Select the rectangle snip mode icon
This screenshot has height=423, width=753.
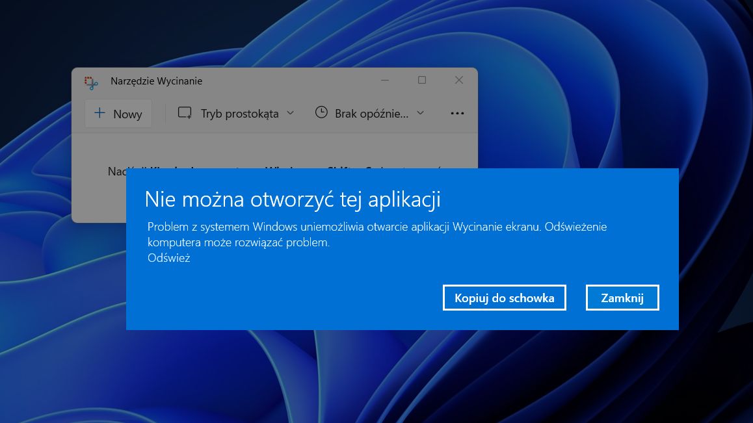point(184,112)
